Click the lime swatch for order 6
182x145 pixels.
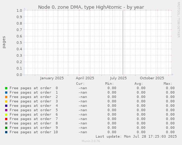pos(6,115)
